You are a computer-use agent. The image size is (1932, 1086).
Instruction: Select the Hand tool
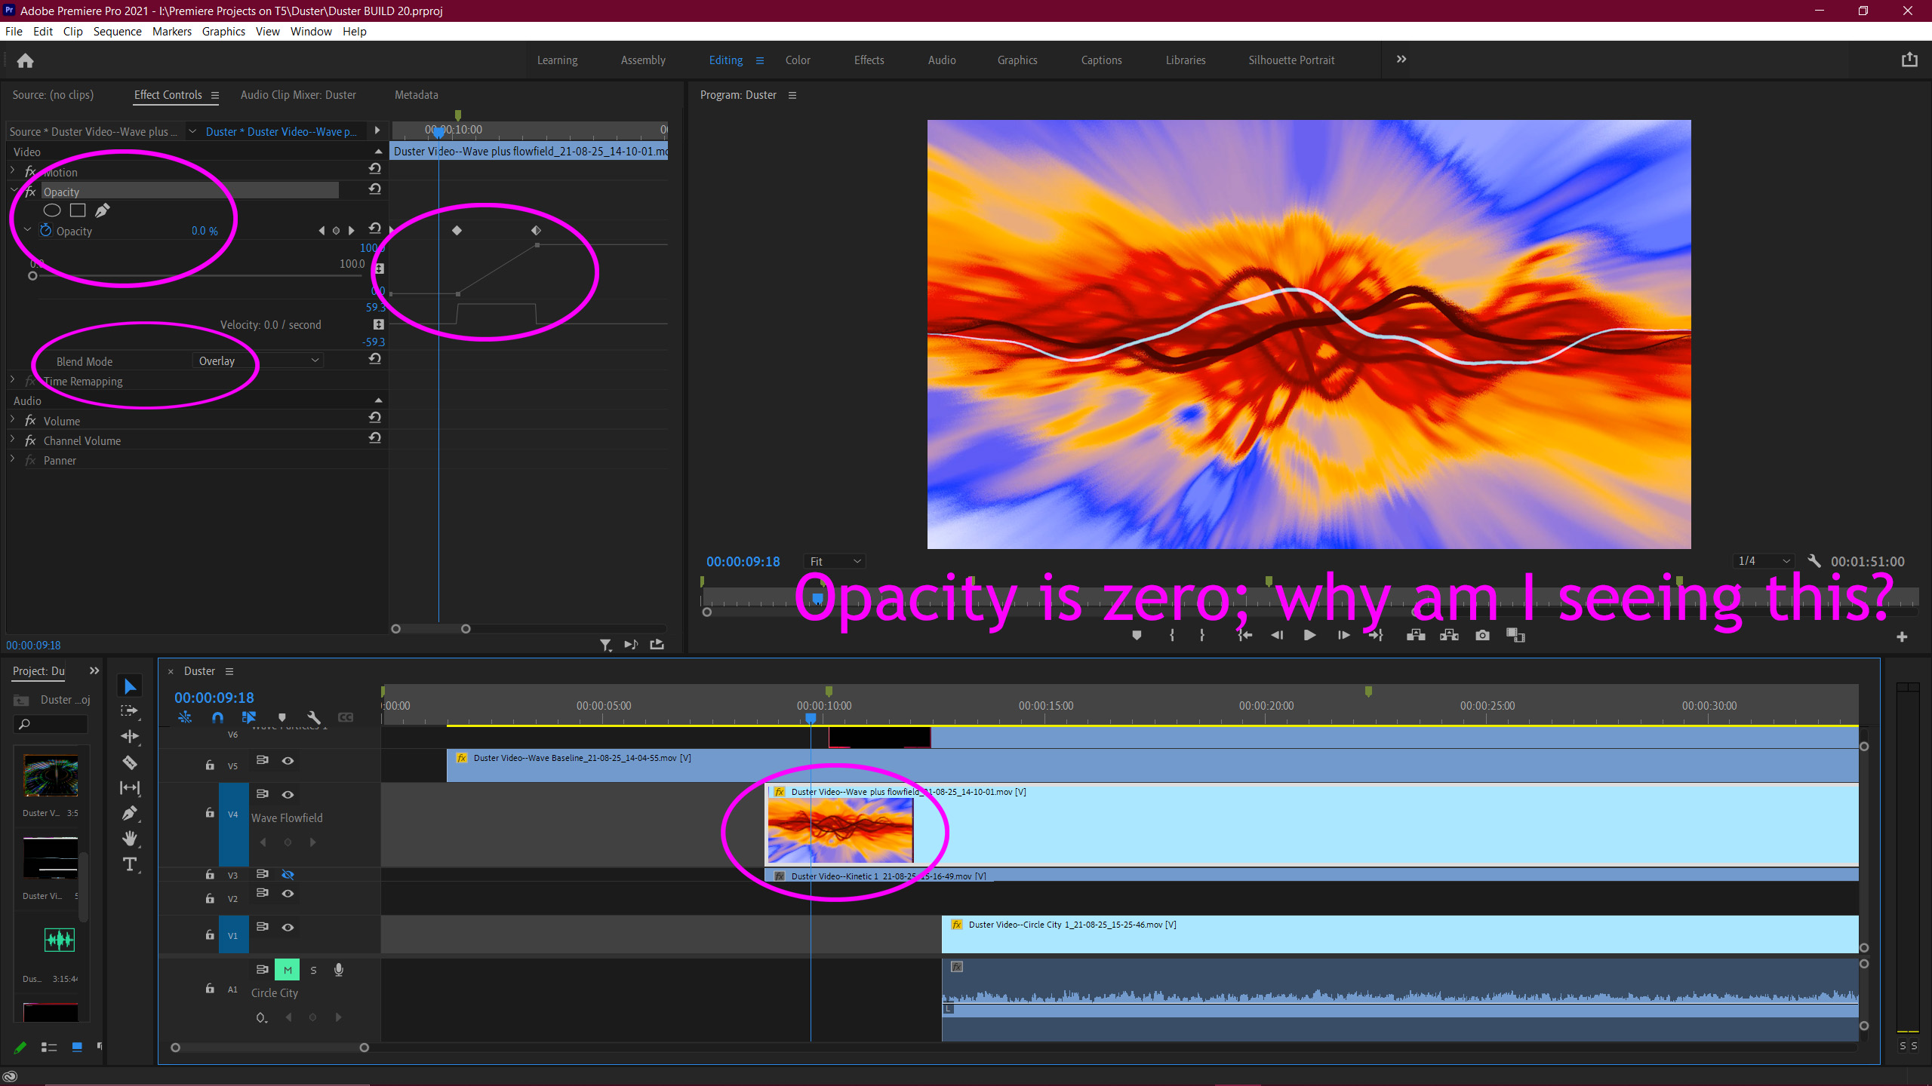click(130, 839)
